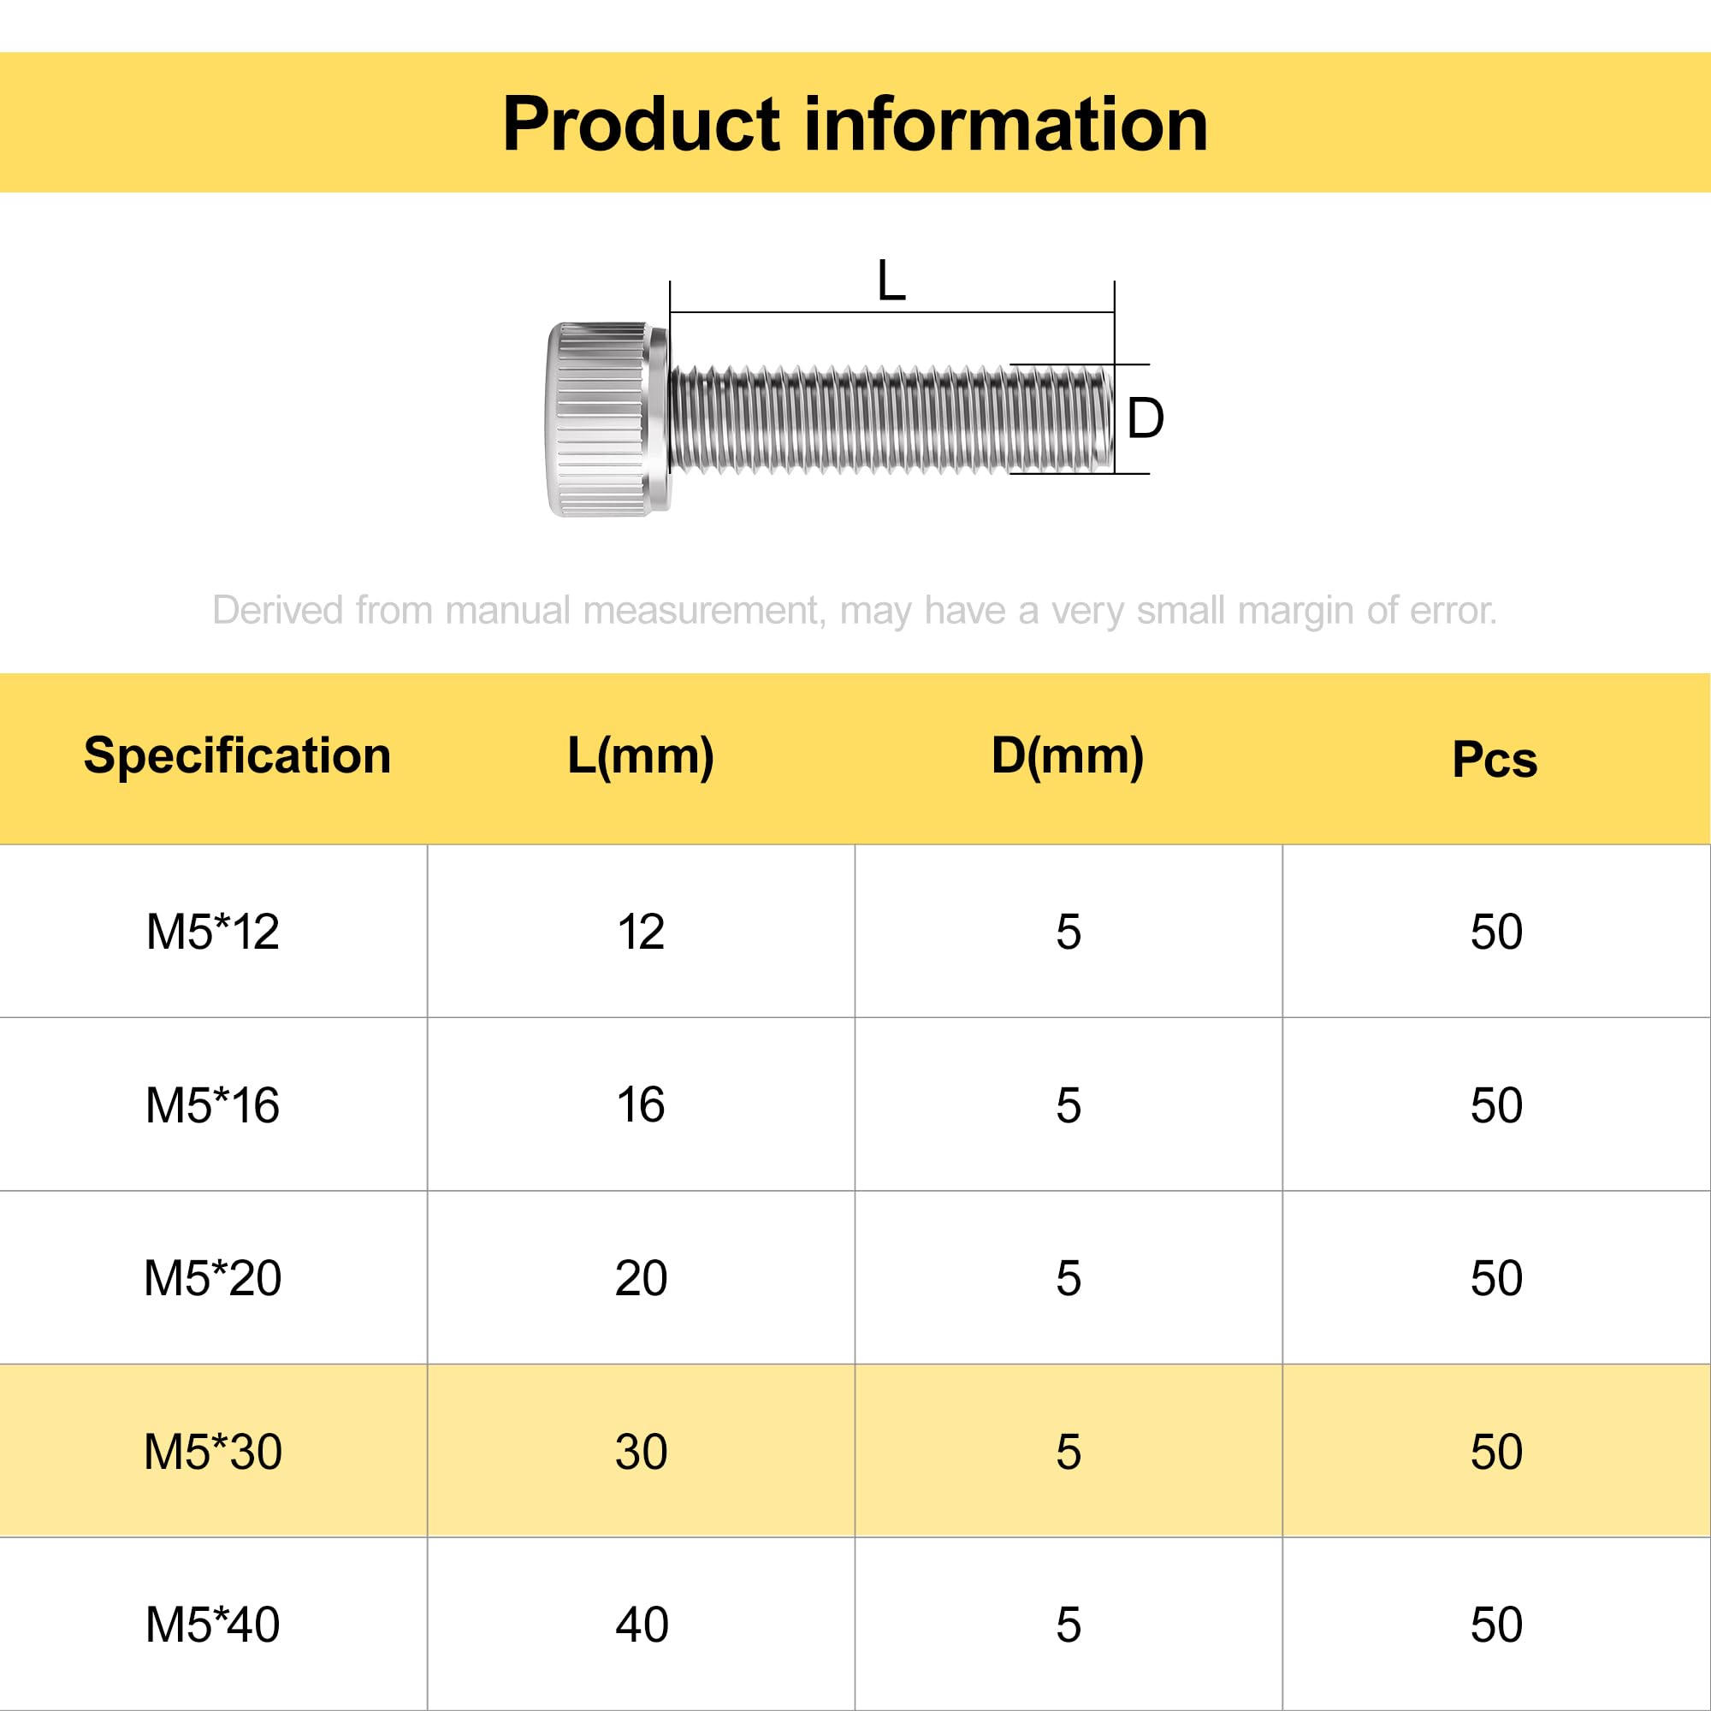Select the Specification column header
1711x1711 pixels.
click(237, 755)
